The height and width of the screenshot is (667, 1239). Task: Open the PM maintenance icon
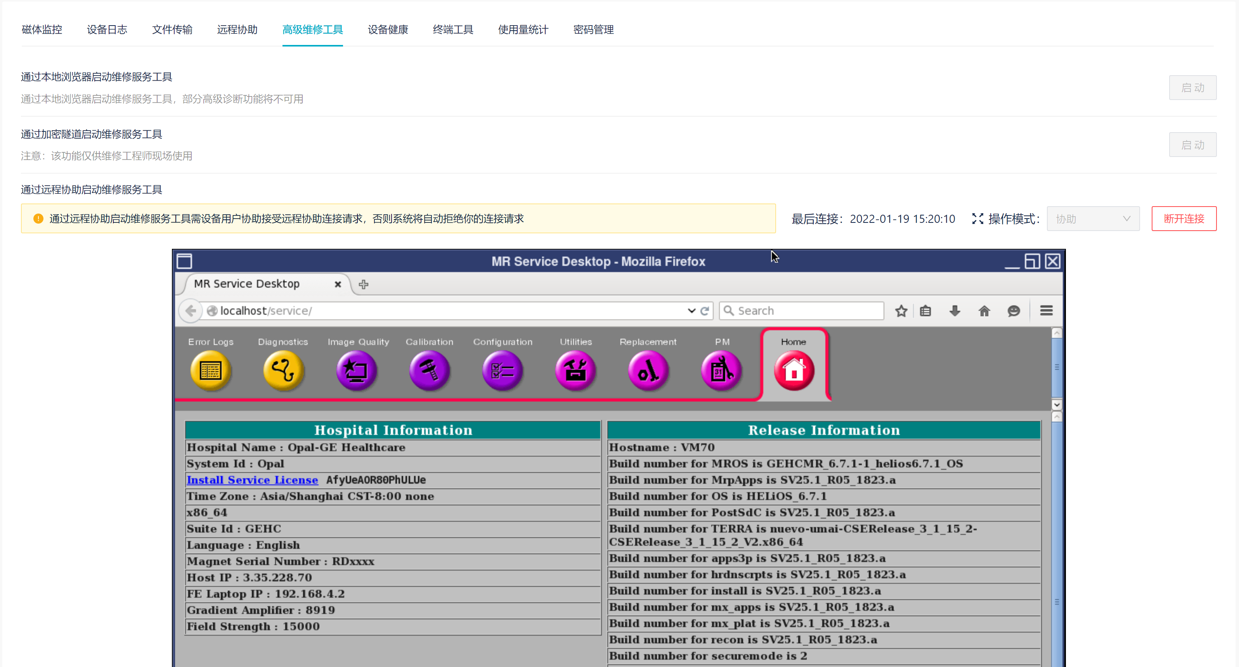click(721, 371)
